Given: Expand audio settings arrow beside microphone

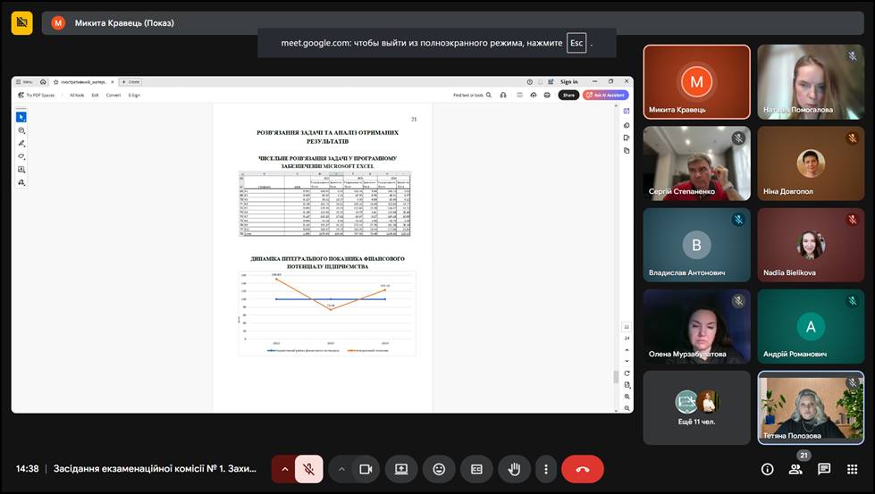Looking at the screenshot, I should (284, 469).
